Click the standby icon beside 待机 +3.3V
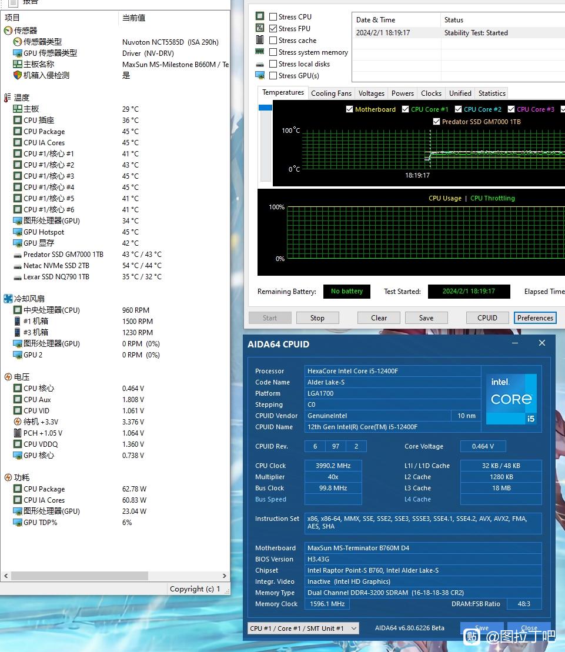565x652 pixels. [x=18, y=422]
